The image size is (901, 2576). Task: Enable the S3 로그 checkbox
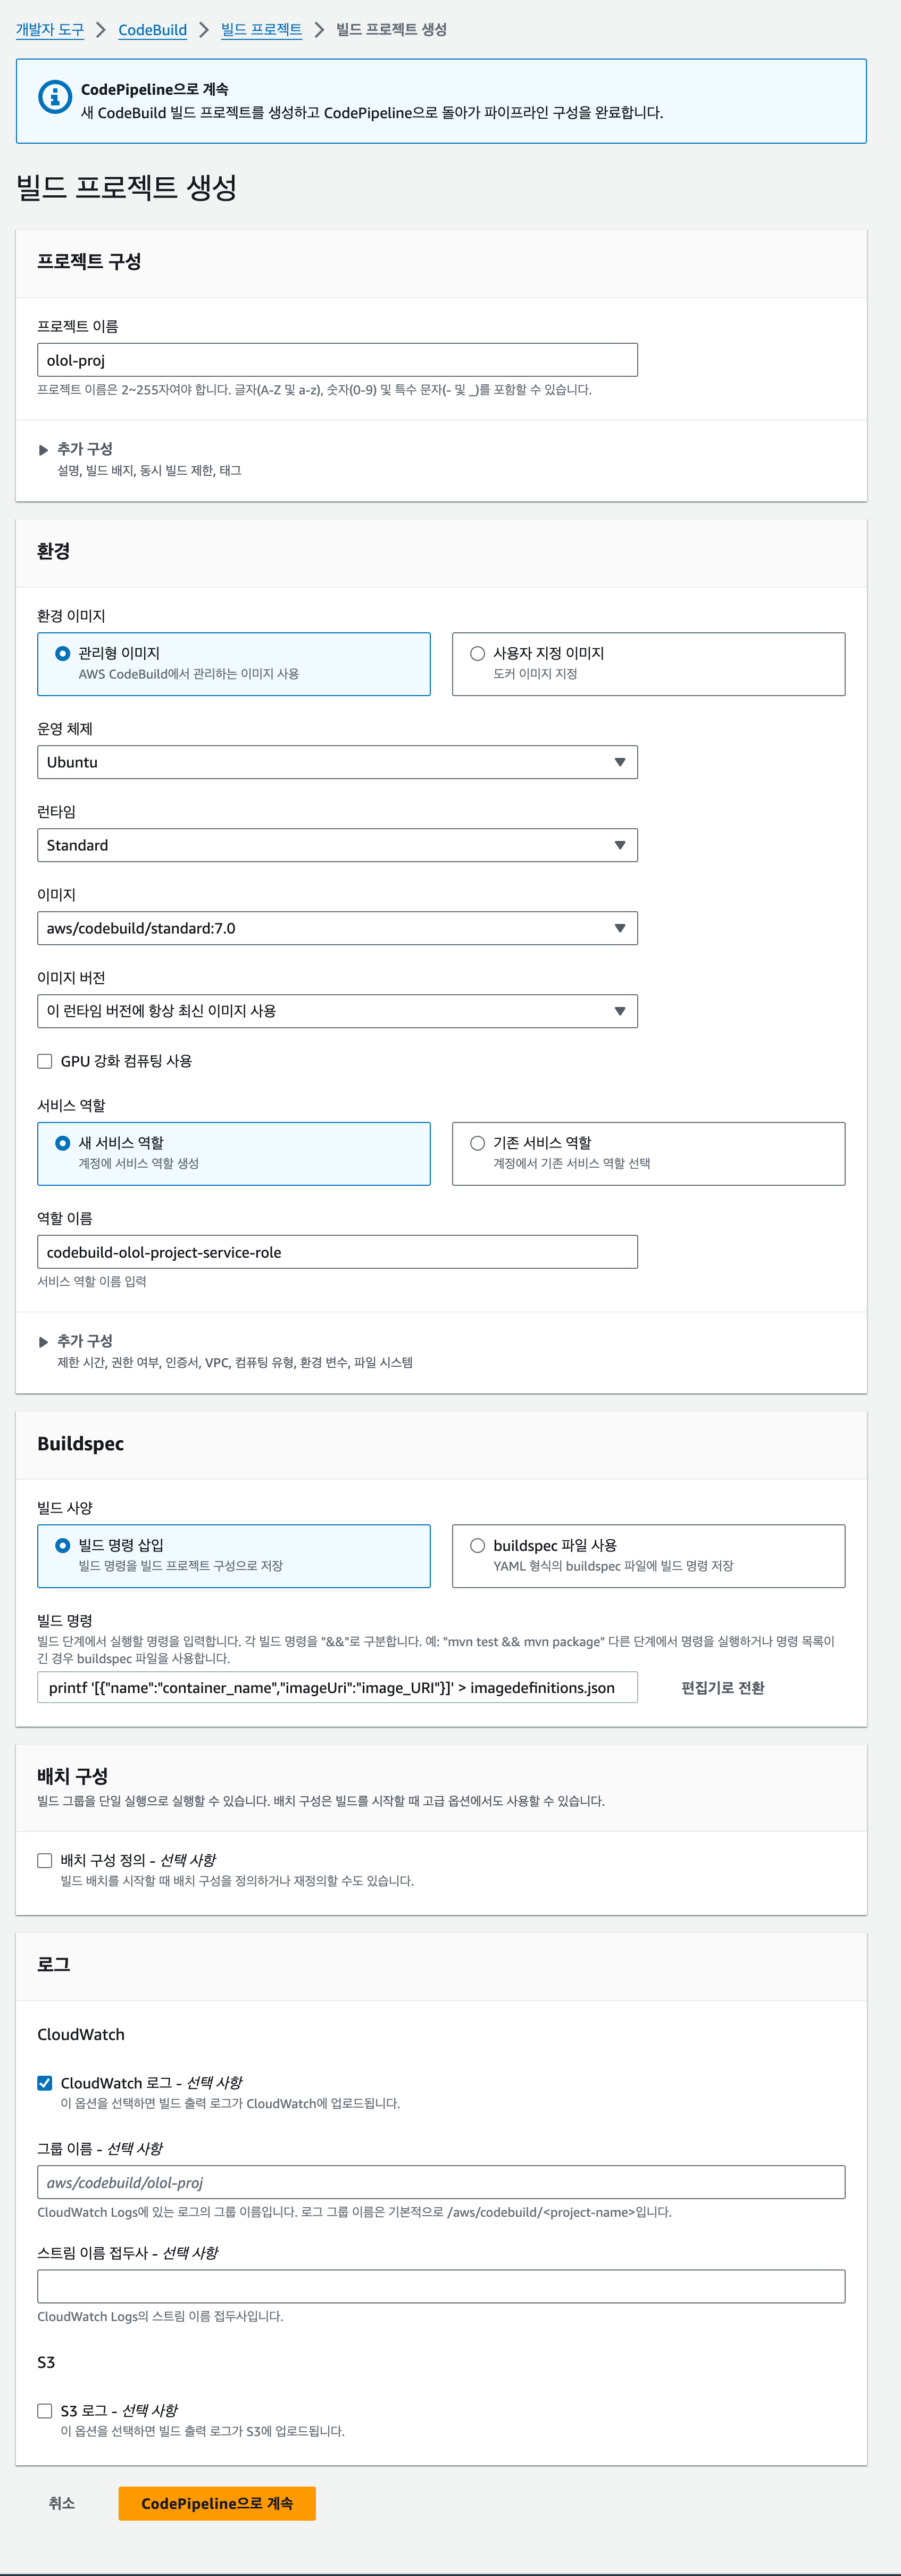(x=45, y=2411)
